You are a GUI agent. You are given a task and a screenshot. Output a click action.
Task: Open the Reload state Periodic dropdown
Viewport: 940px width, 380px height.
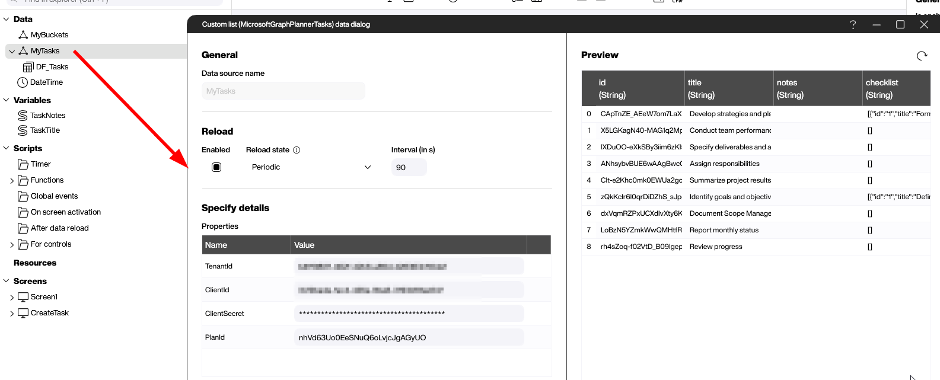tap(311, 167)
